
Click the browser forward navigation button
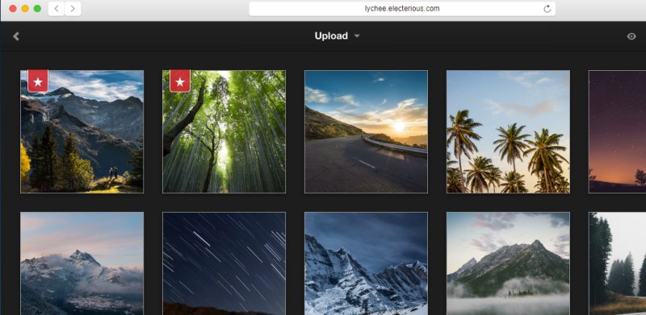(73, 9)
